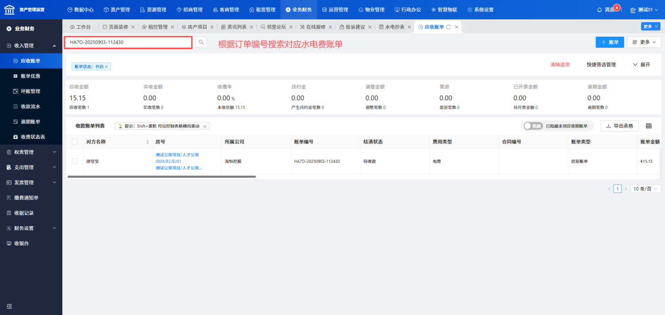
Task: Open 招商管理 in top navigation
Action: tap(189, 10)
